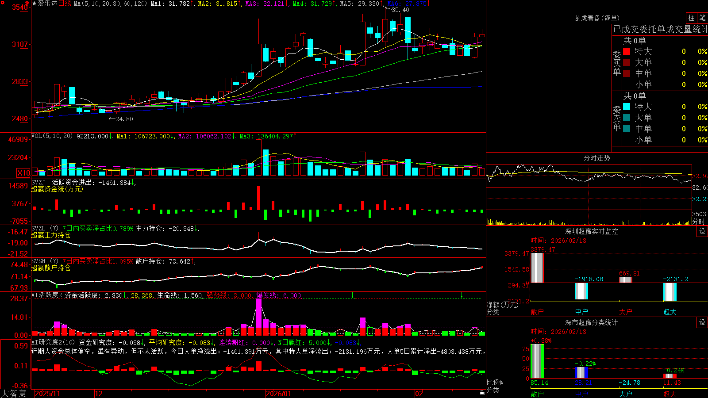
Task: Click the 大智慧 logo label
Action: [x=14, y=394]
